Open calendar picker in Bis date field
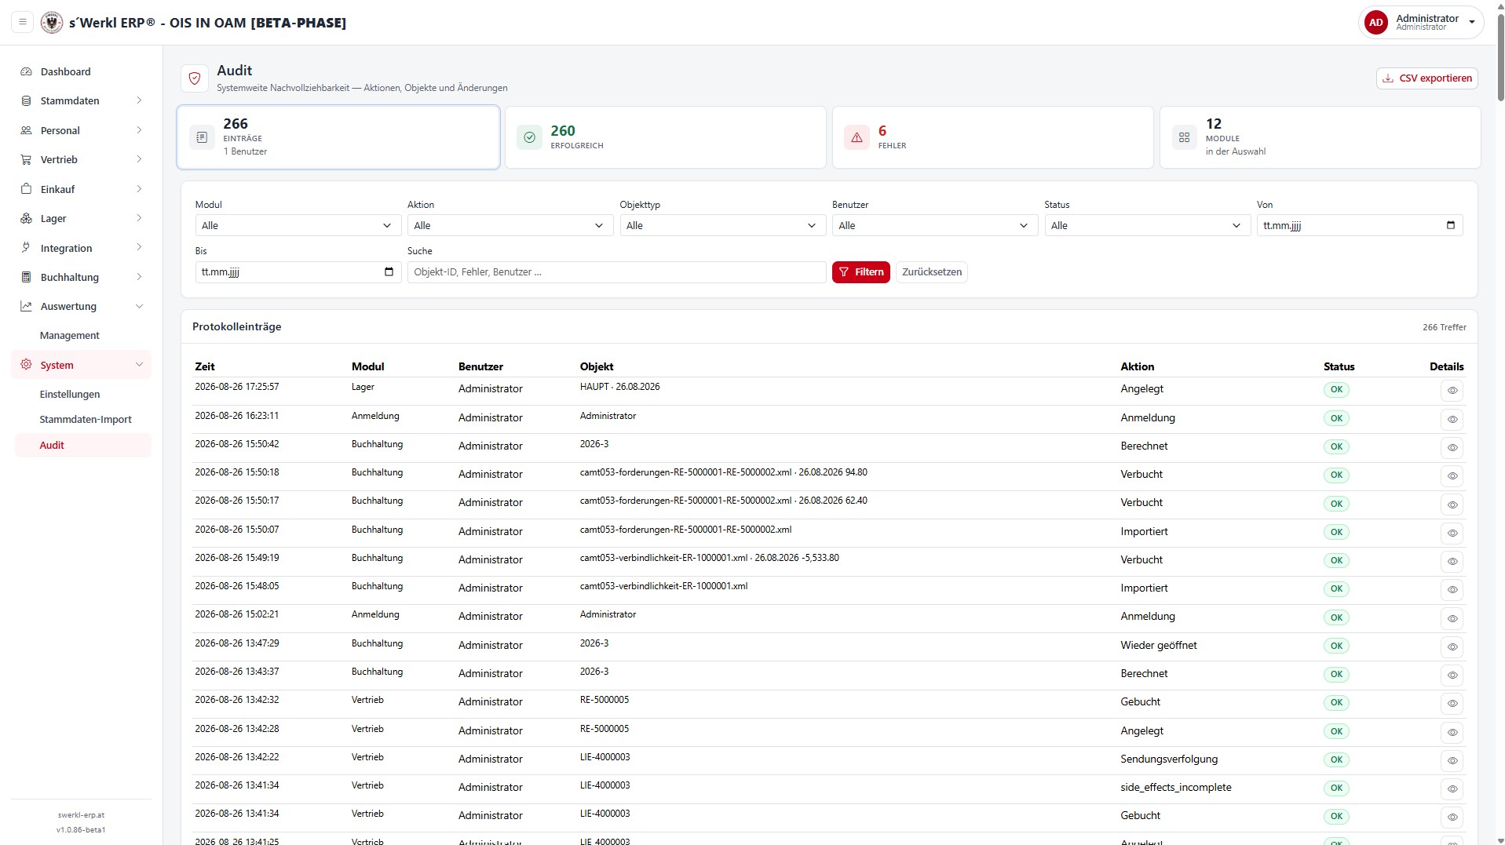 tap(389, 271)
